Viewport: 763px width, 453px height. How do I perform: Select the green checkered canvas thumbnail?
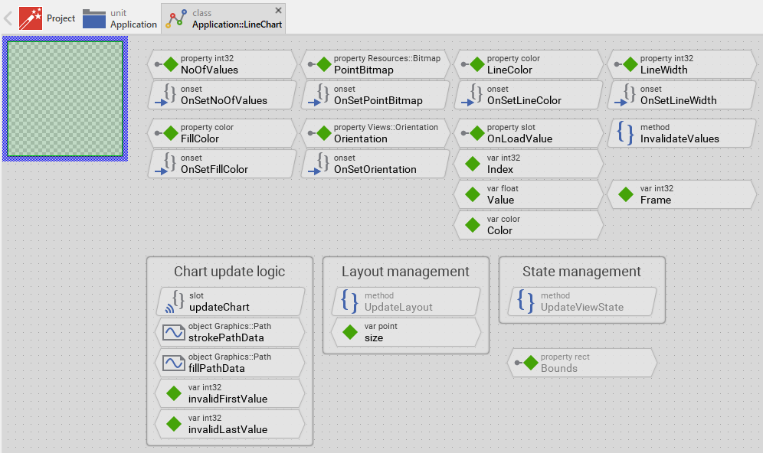coord(64,97)
